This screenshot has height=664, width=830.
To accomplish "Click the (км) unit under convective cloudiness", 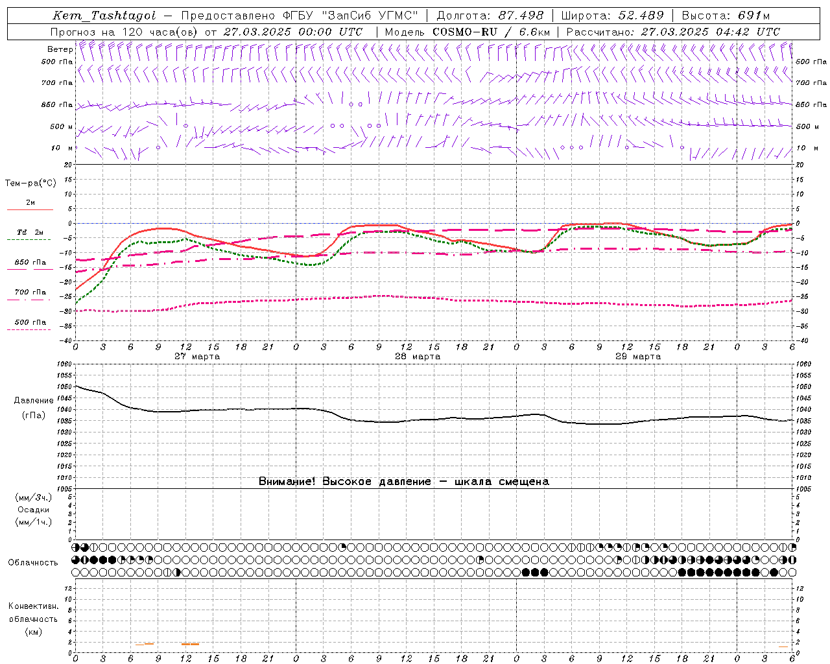I will [x=34, y=632].
